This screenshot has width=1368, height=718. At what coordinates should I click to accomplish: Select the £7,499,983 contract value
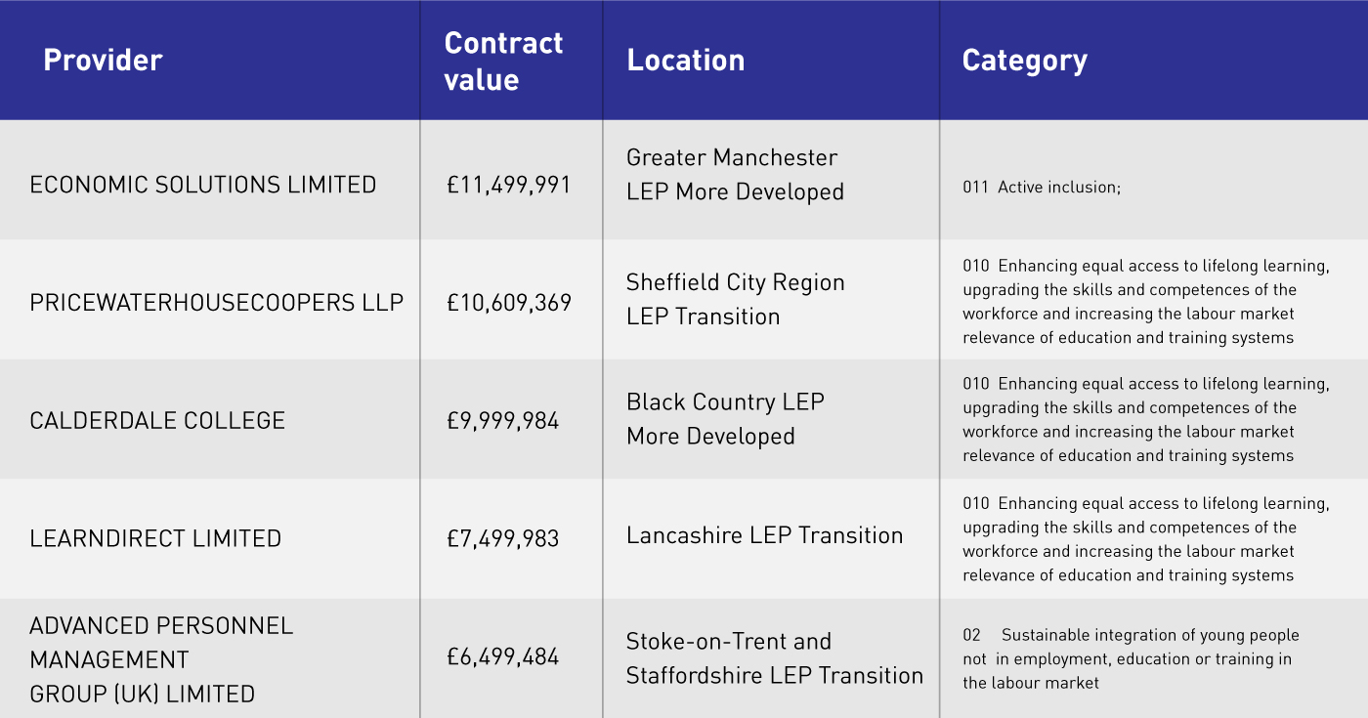(x=502, y=538)
